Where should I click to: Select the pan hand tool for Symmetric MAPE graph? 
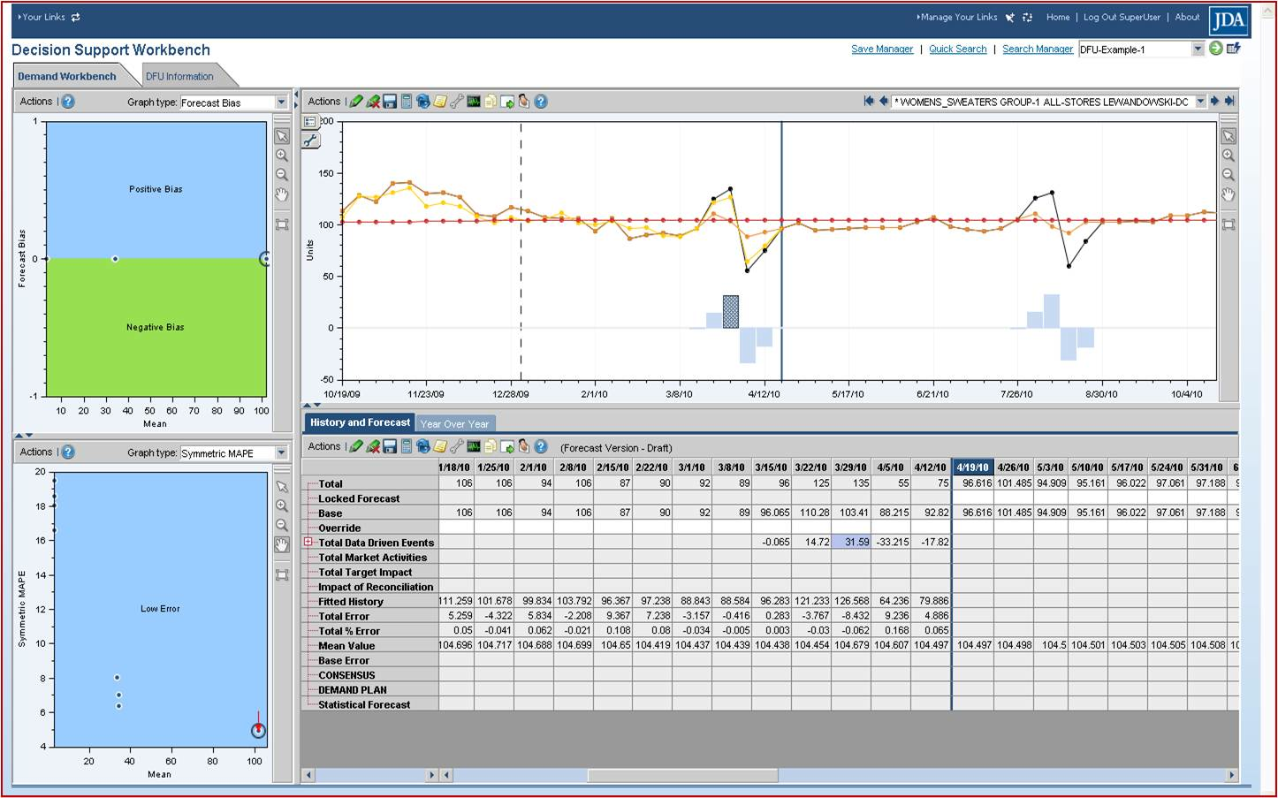coord(282,544)
